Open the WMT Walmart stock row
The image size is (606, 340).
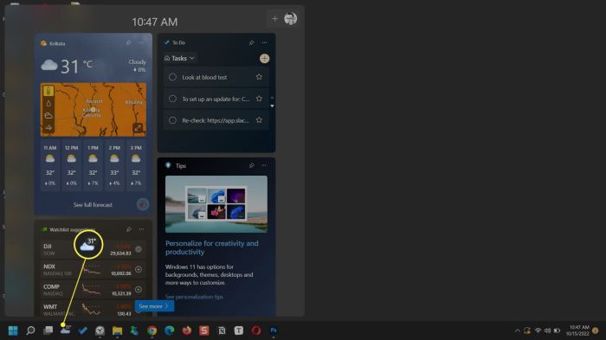coord(93,309)
